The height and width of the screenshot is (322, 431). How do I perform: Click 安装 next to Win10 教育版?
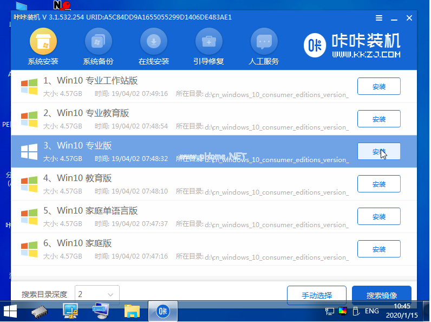(378, 184)
